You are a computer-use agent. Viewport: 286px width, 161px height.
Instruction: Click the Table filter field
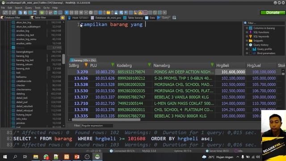(x=45, y=18)
